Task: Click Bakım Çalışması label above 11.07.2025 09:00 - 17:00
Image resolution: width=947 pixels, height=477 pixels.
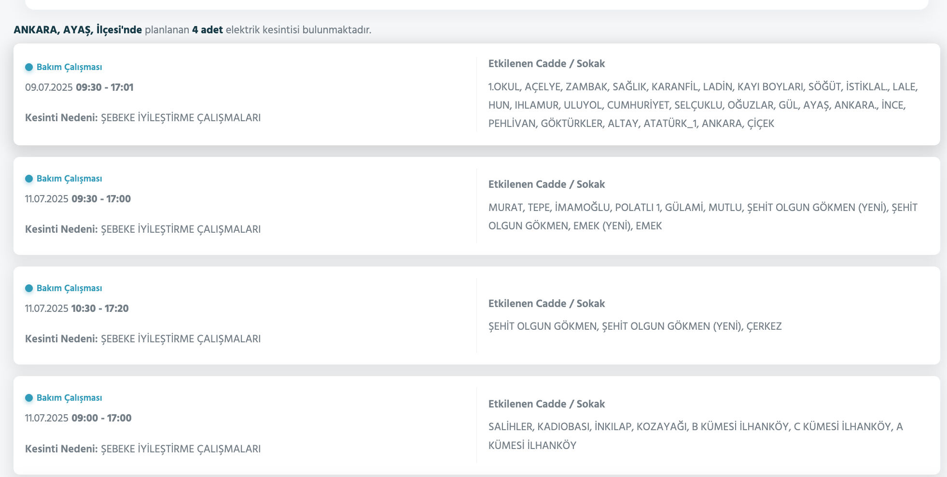Action: pyautogui.click(x=69, y=398)
